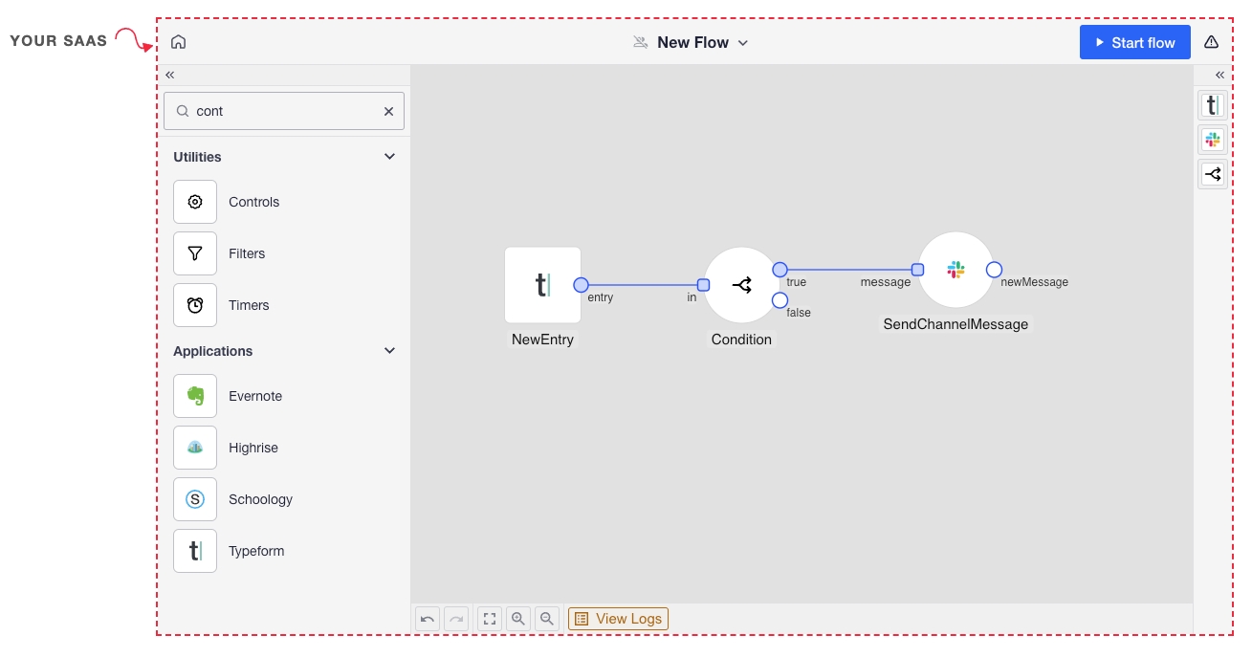
Task: Select the Timers alarm clock icon
Action: coord(195,305)
